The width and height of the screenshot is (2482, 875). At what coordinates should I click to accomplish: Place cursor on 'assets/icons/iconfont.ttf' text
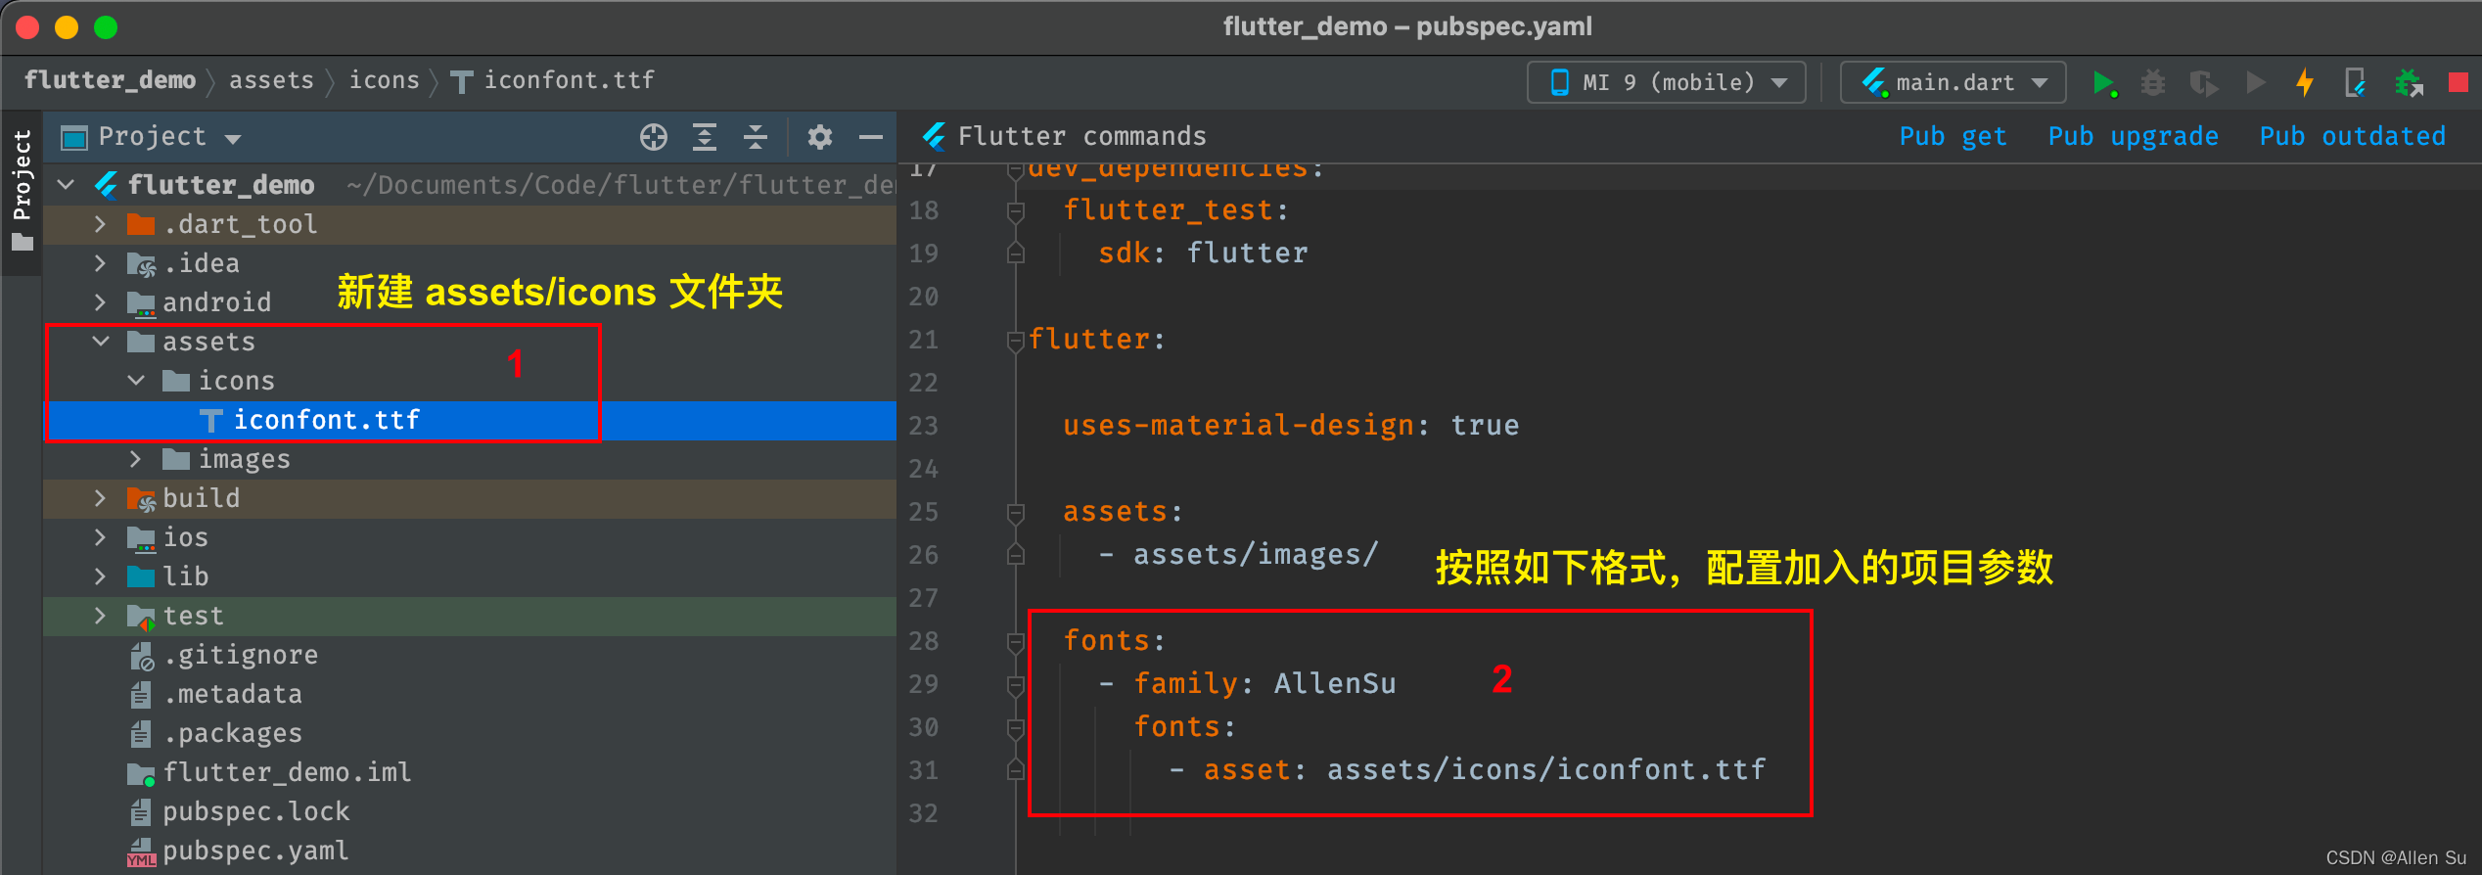[1546, 769]
